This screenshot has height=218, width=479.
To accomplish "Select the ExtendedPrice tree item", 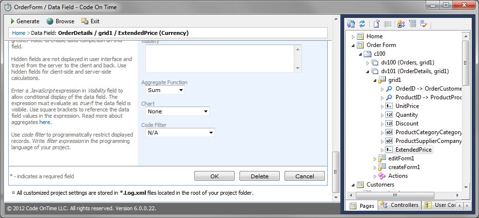I will click(x=414, y=150).
